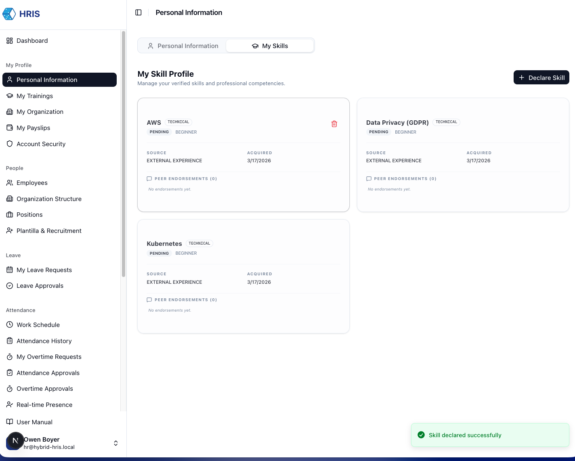Expand Owen Boyer user account menu
The image size is (575, 461).
pos(115,443)
